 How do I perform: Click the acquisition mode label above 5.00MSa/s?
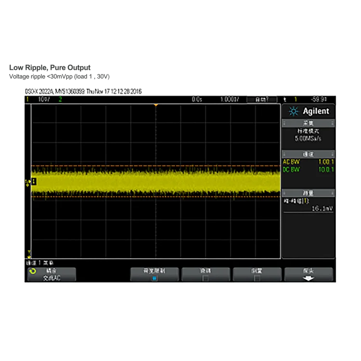tap(308, 131)
